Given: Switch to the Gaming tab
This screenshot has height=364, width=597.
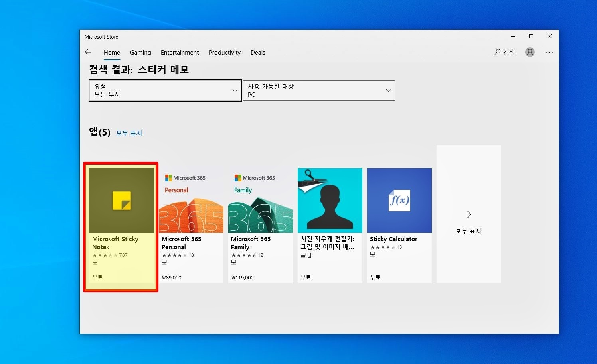Looking at the screenshot, I should coord(140,52).
